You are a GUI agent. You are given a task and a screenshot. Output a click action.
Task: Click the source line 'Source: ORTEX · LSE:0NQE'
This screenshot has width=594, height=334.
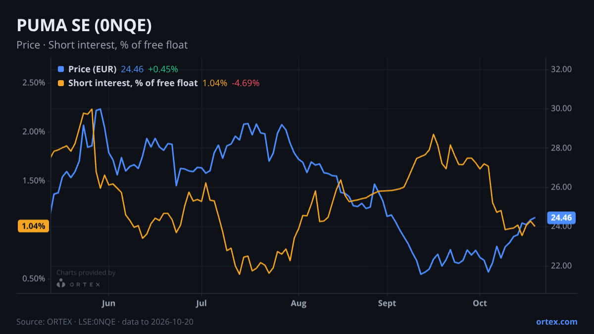coord(66,322)
